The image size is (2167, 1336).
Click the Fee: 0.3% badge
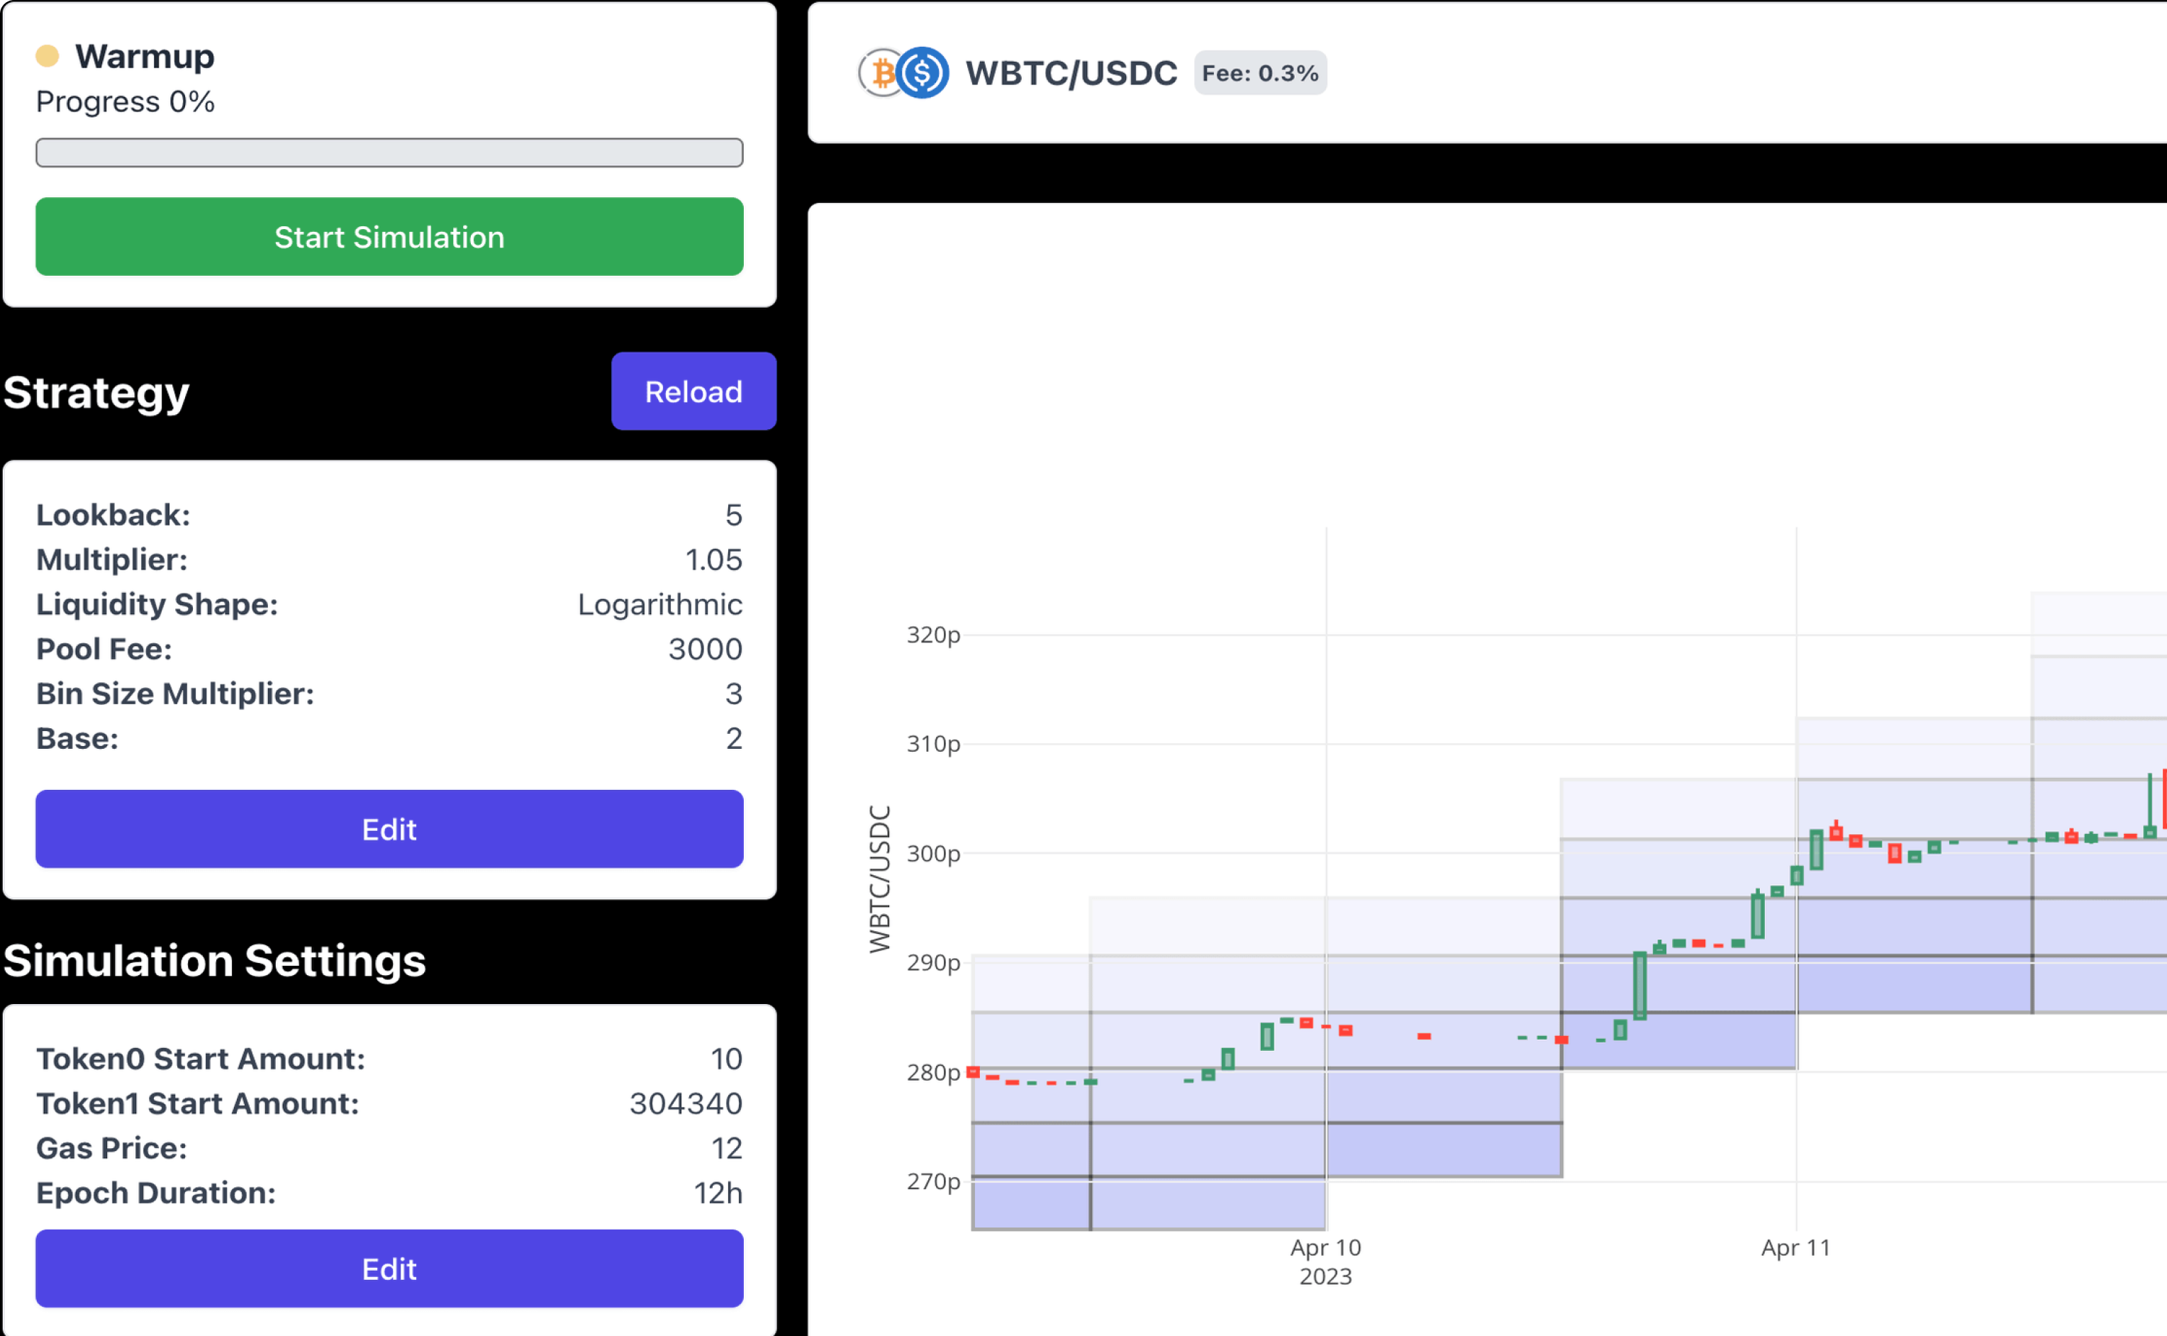(1260, 72)
